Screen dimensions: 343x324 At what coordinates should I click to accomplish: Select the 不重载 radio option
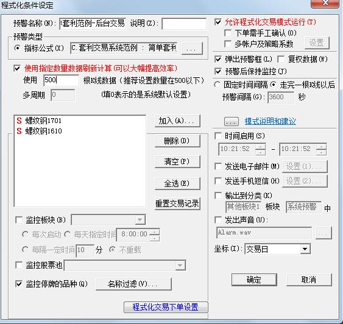tap(113, 250)
